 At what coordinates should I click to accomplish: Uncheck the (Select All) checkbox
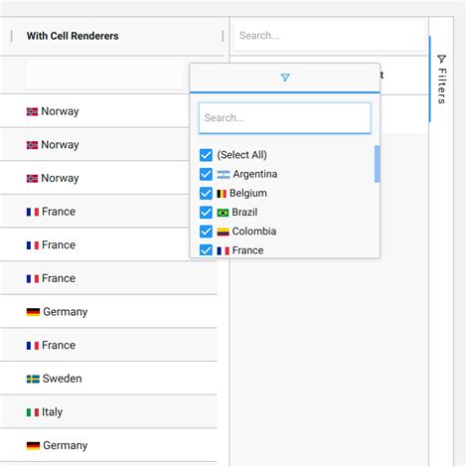pos(206,155)
